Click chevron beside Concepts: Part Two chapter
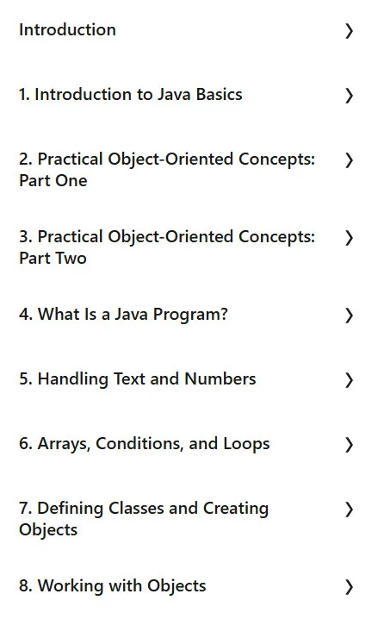The image size is (384, 619). pyautogui.click(x=349, y=238)
